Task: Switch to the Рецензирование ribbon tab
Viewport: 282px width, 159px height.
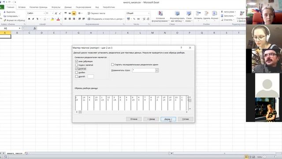Action: click(x=83, y=7)
